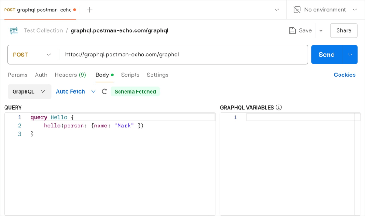Click the HTTP request type icon

click(x=14, y=30)
